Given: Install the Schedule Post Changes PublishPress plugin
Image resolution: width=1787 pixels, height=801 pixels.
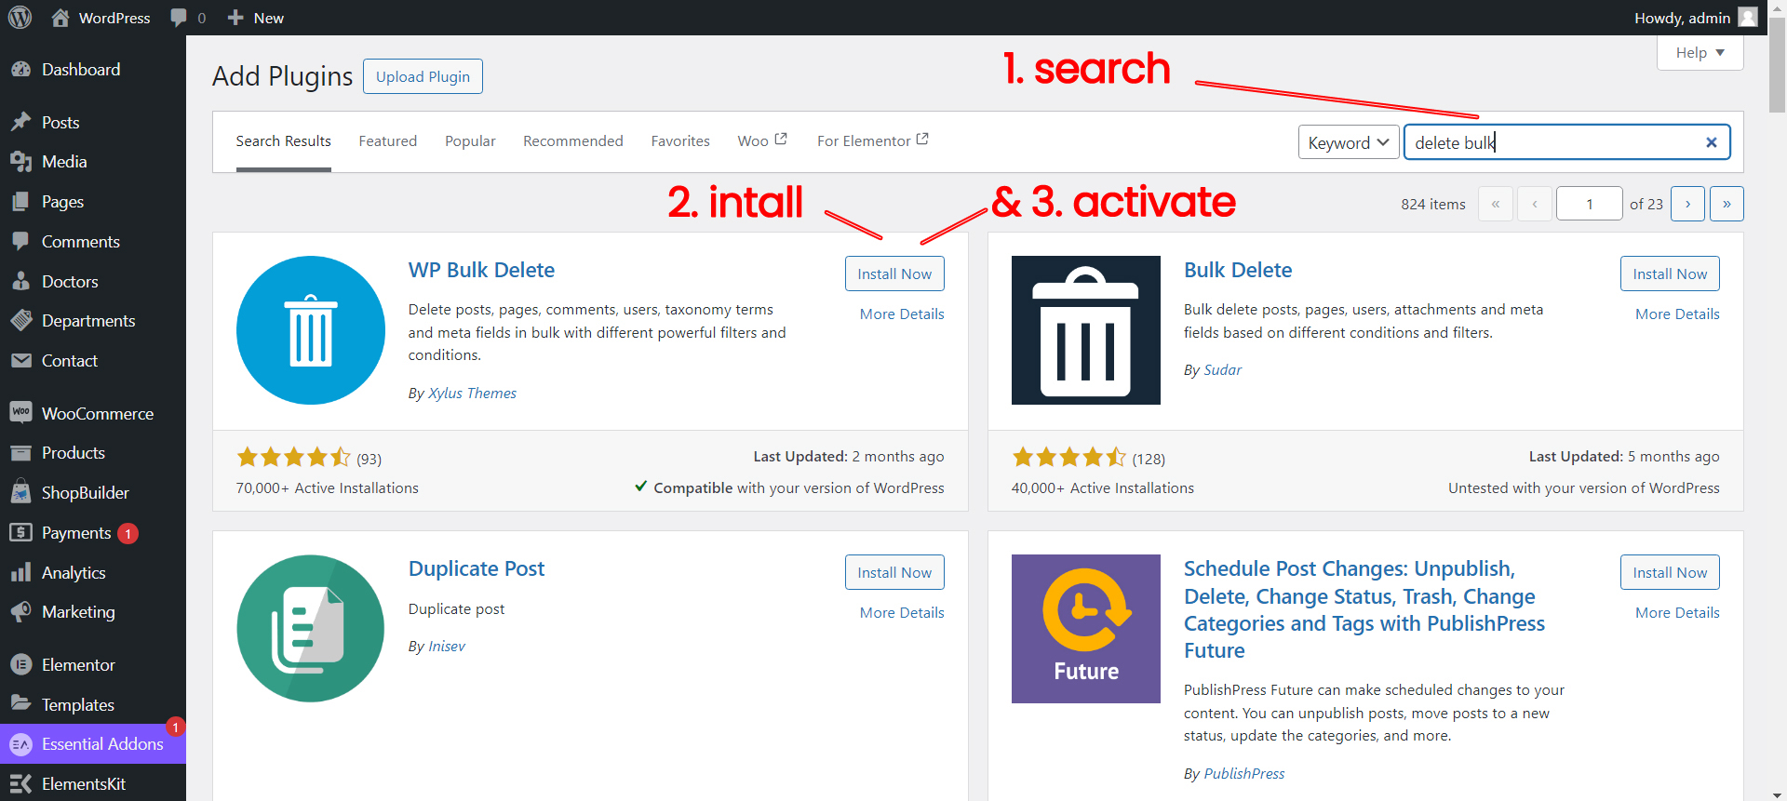Looking at the screenshot, I should tap(1670, 572).
